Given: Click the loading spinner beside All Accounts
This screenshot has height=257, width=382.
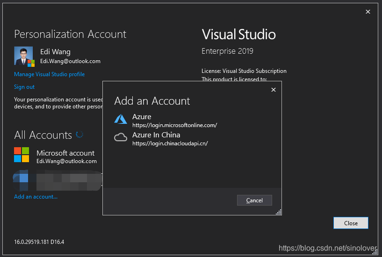Looking at the screenshot, I should pos(79,135).
